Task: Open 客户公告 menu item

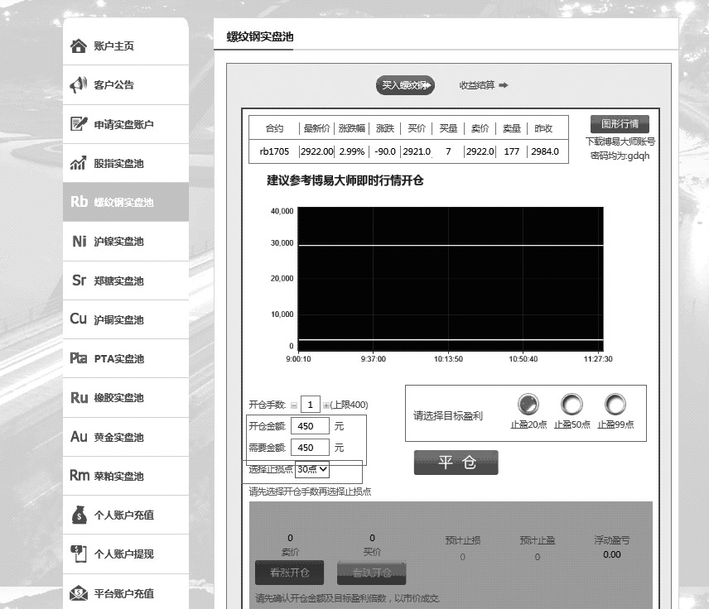Action: [126, 85]
